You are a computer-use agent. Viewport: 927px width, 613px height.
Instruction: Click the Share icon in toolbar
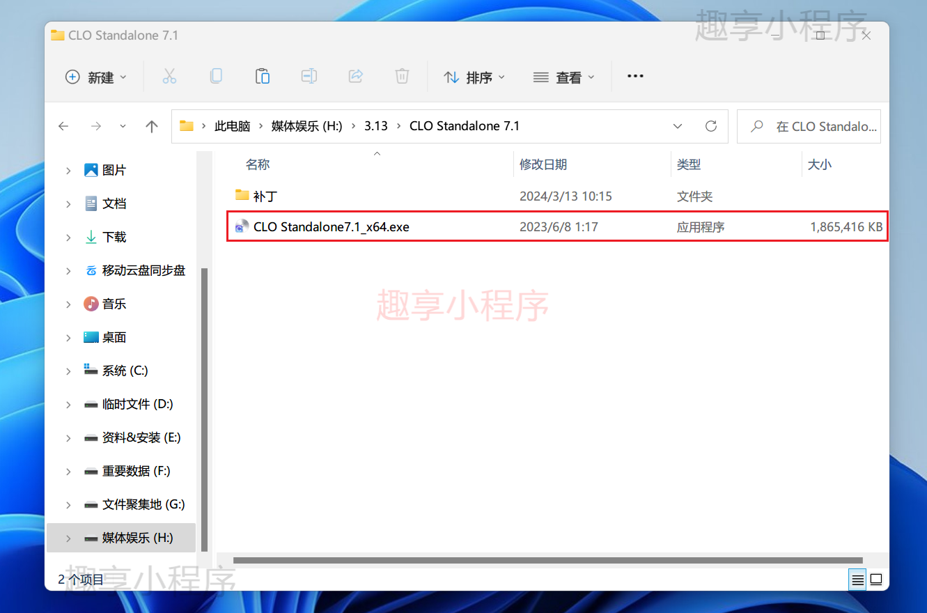(x=356, y=77)
